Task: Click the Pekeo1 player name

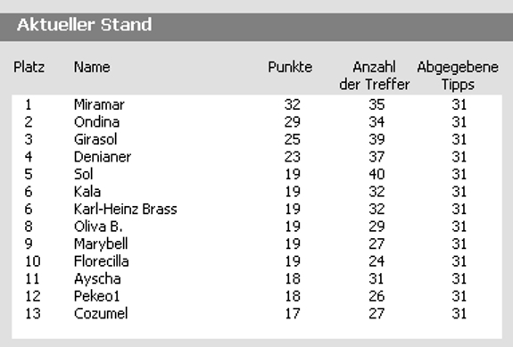Action: (97, 296)
